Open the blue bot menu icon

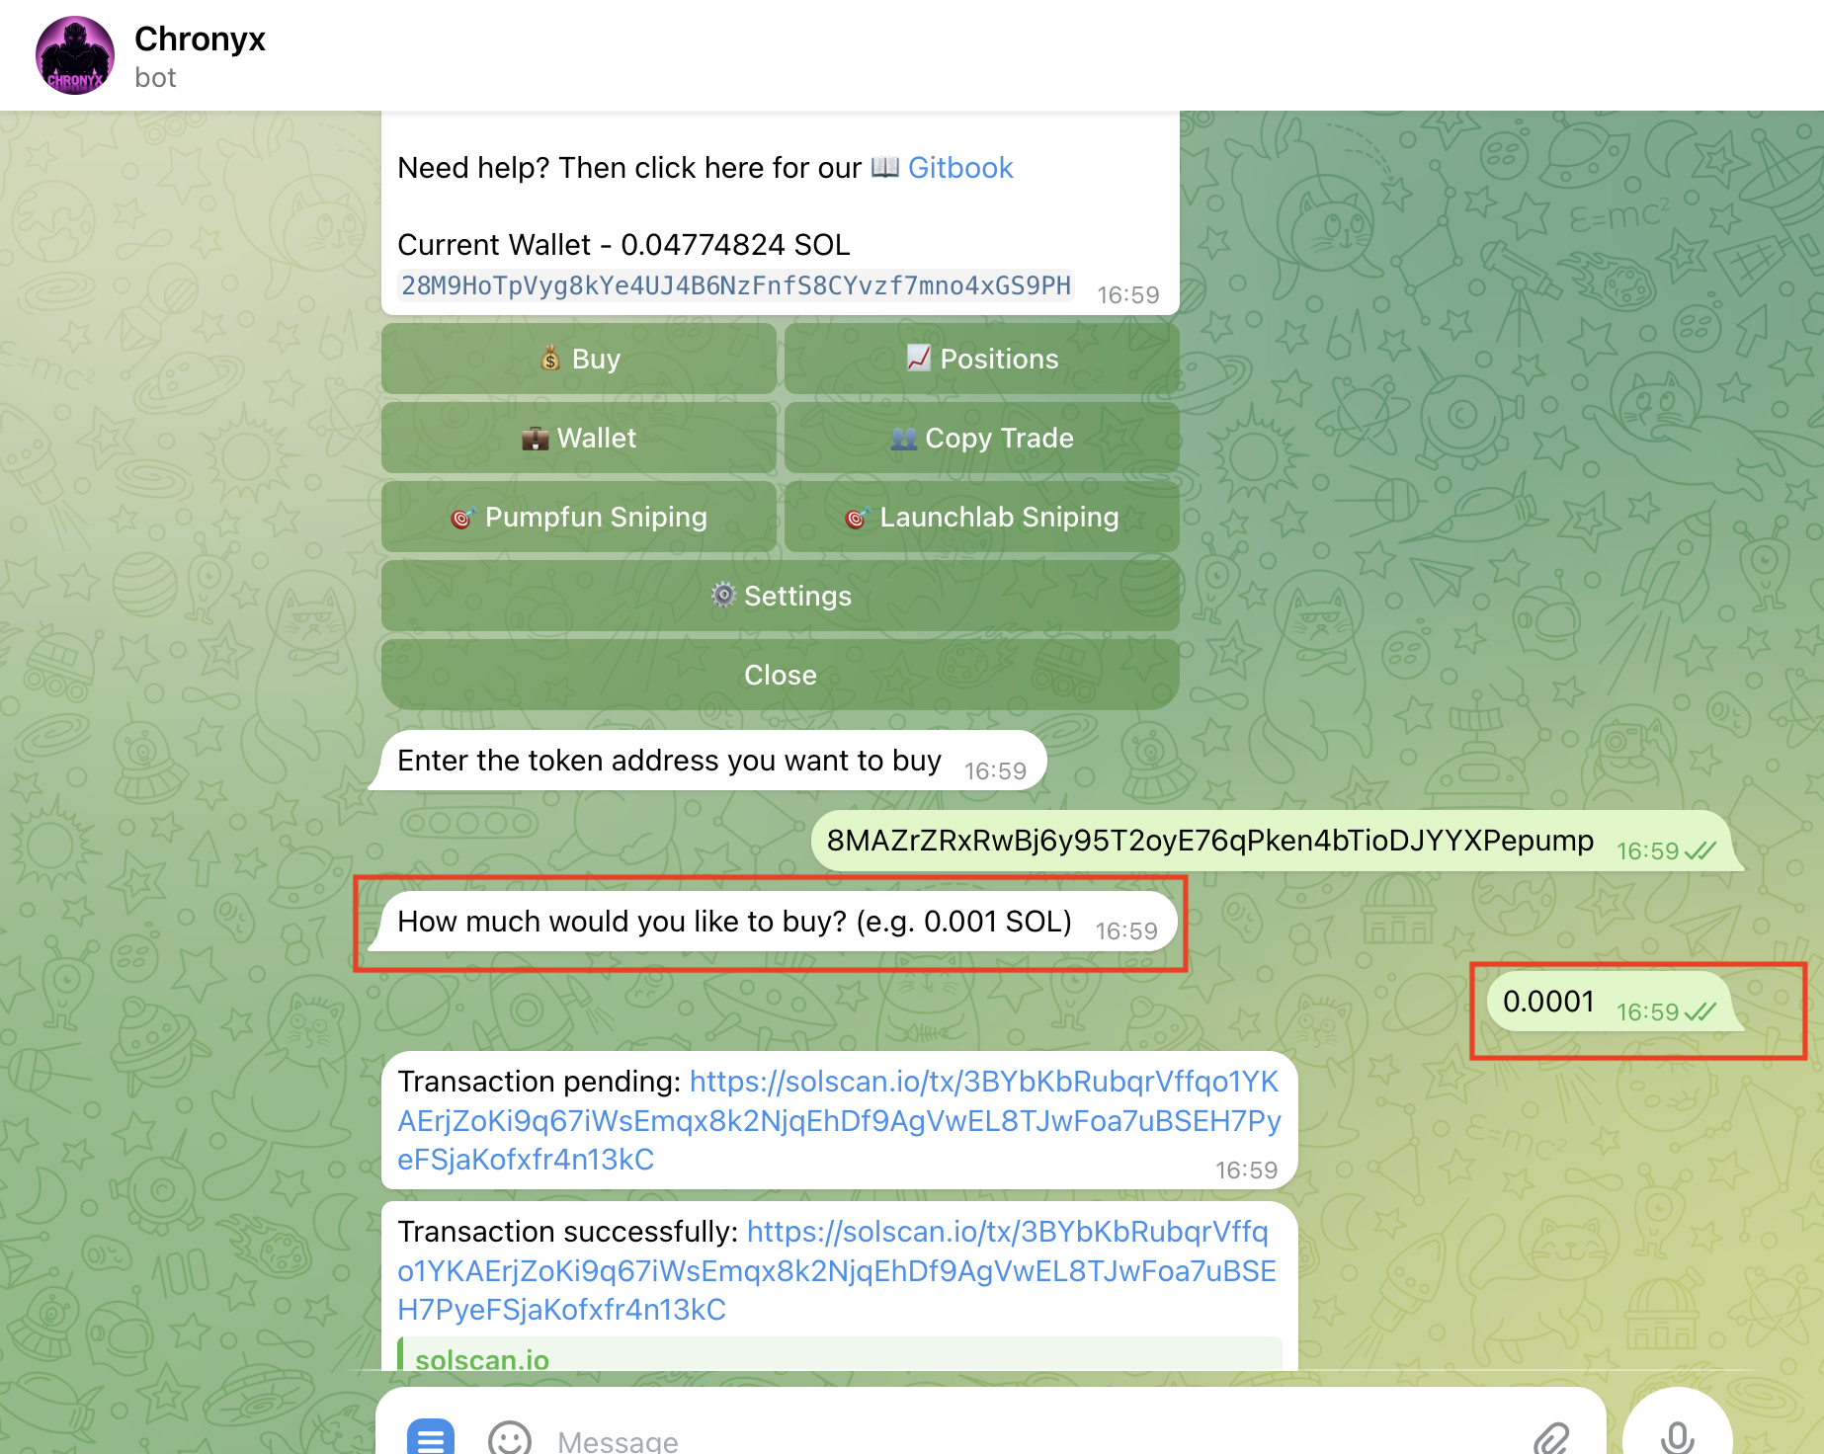tap(429, 1438)
